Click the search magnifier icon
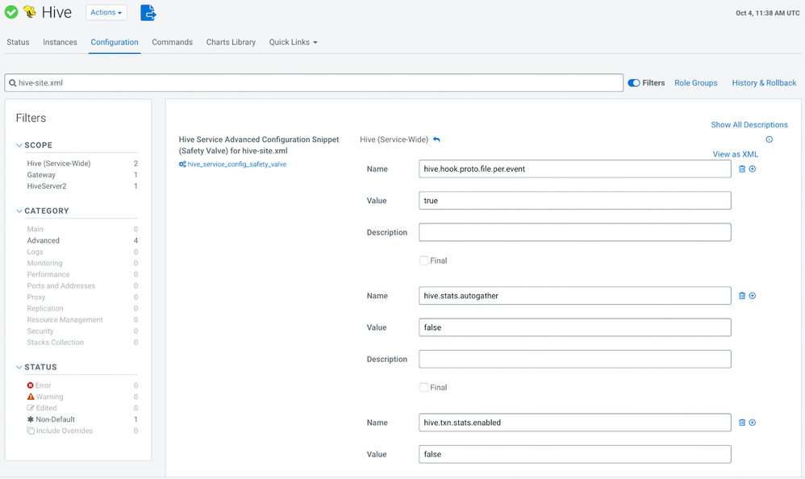 point(12,83)
